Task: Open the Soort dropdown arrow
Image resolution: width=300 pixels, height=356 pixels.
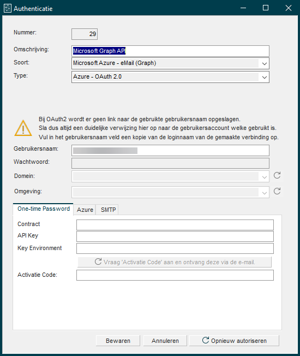Action: point(264,63)
